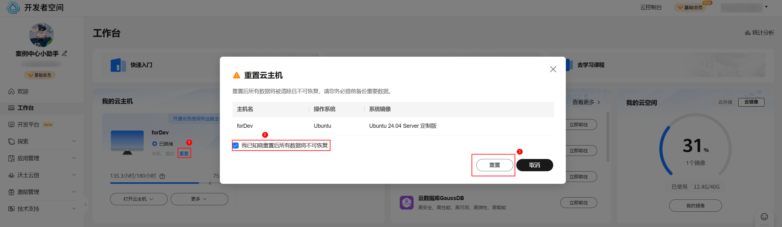The height and width of the screenshot is (227, 782).
Task: Click the help icon next to usage hours
Action: pyautogui.click(x=162, y=176)
